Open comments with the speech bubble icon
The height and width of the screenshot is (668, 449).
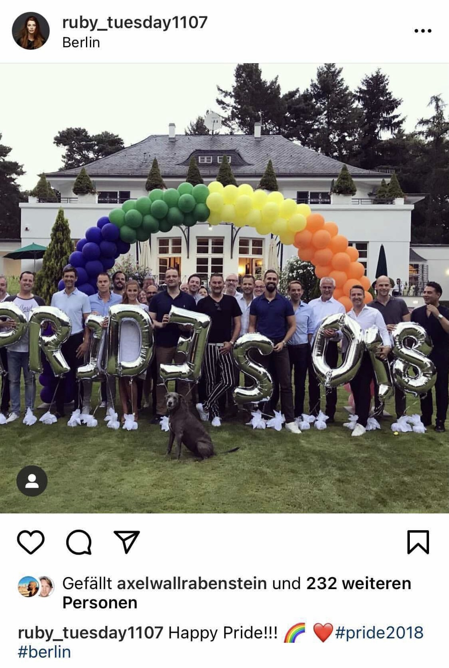click(79, 542)
